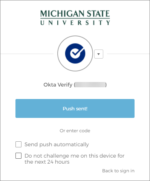
Task: Click the gray ring surrounding the Okta icon
Action: (x=75, y=36)
